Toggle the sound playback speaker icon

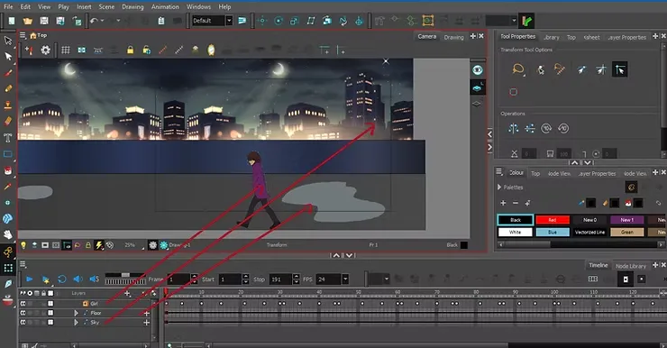click(78, 279)
